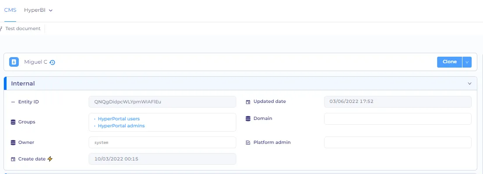Collapse the Internal section chevron
483x174 pixels.
pos(469,84)
